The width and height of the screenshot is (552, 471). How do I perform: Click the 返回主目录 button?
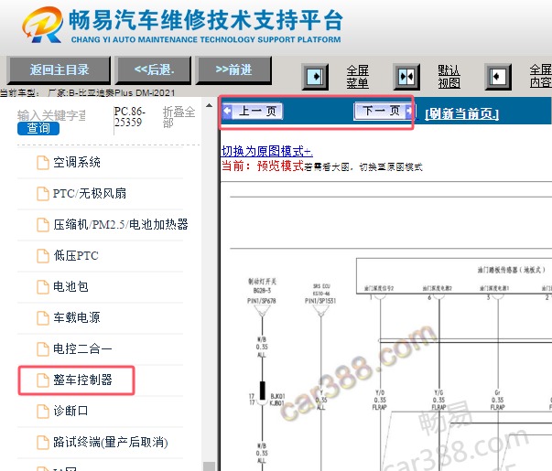(59, 70)
